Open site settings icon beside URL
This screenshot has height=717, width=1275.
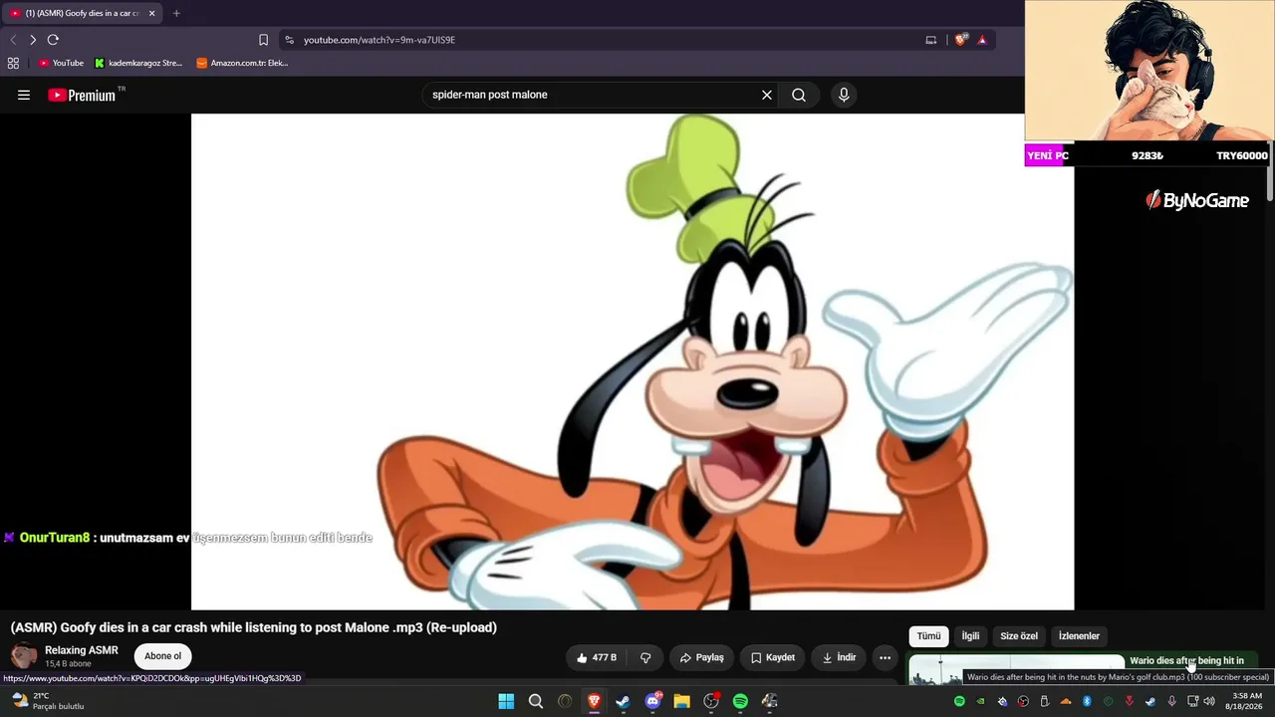point(289,40)
